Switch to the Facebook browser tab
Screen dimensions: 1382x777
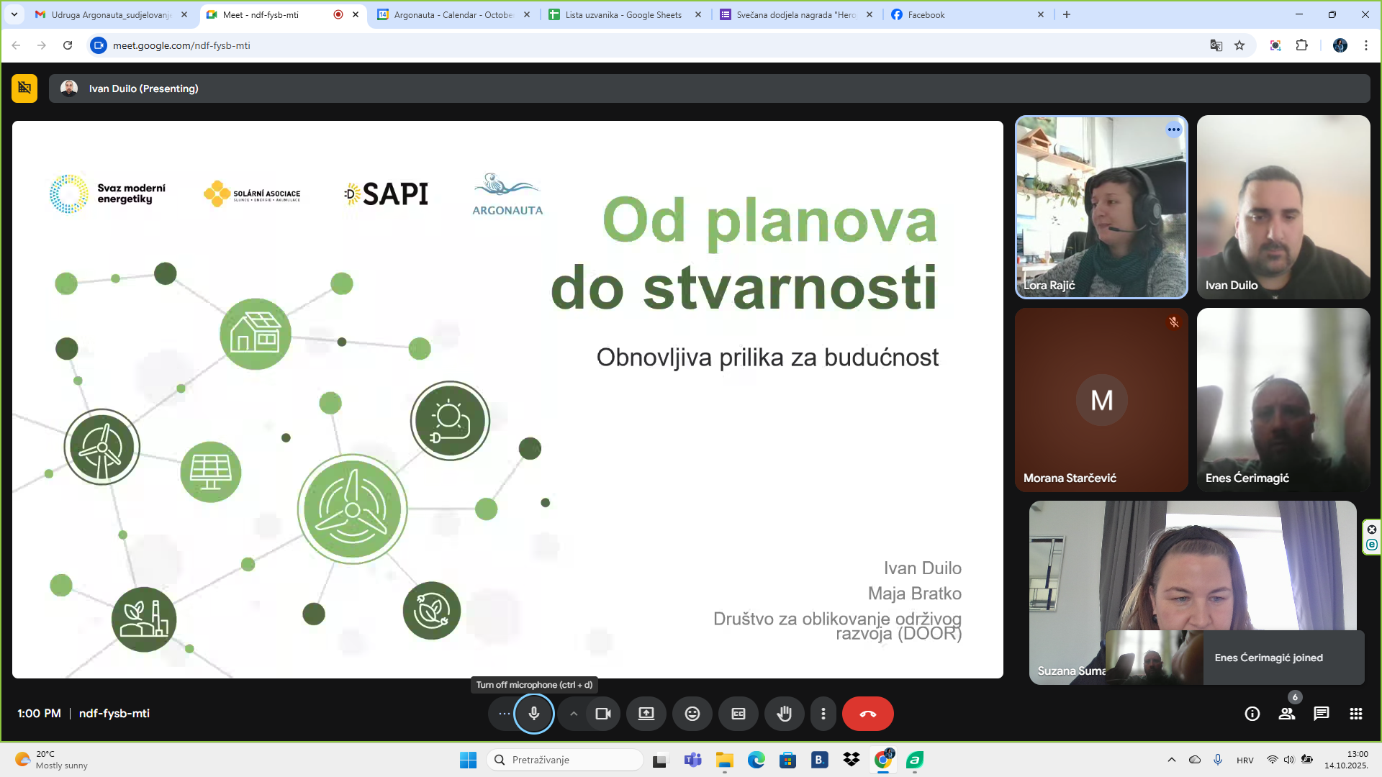926,14
